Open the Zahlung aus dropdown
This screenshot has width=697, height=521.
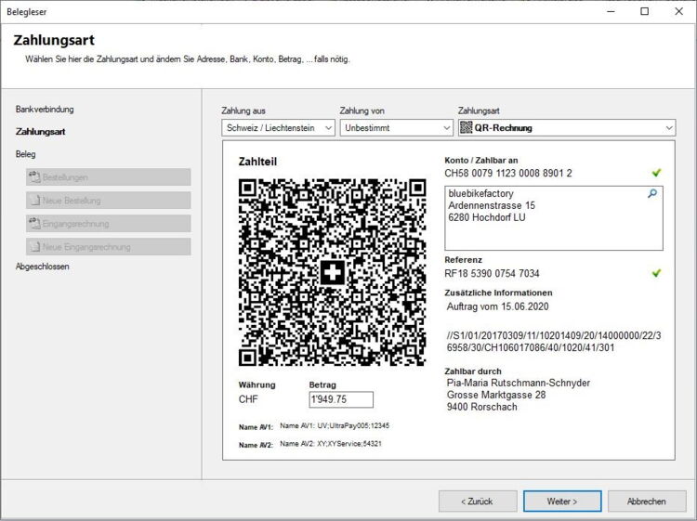pyautogui.click(x=278, y=128)
